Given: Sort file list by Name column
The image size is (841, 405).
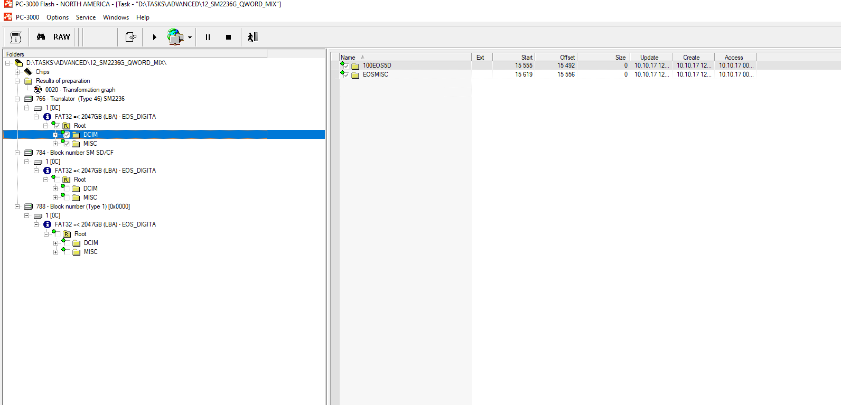Looking at the screenshot, I should (405, 57).
